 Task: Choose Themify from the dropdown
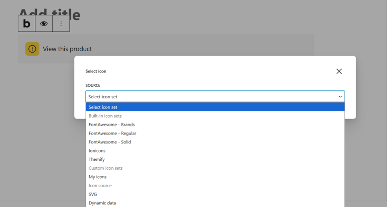(97, 159)
